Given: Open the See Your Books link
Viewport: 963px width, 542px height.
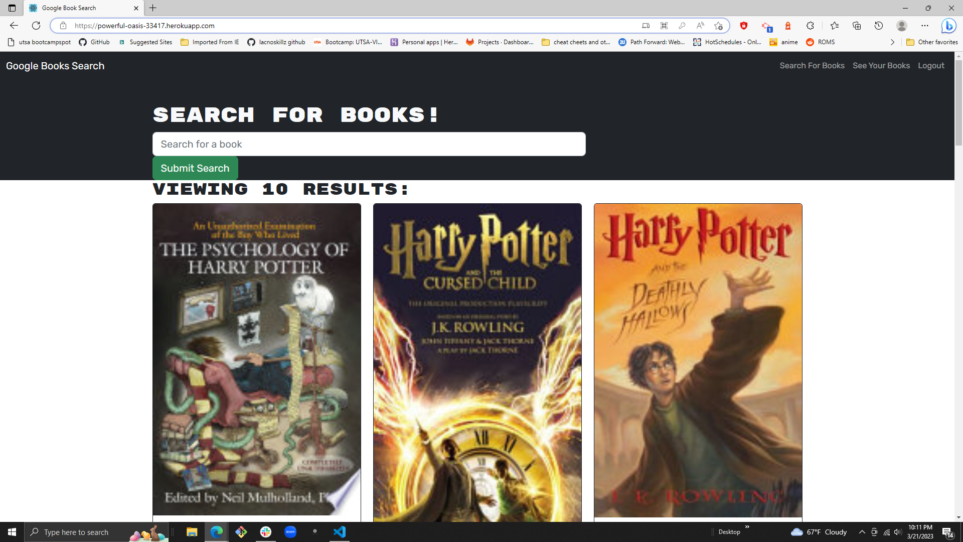Looking at the screenshot, I should 881,65.
